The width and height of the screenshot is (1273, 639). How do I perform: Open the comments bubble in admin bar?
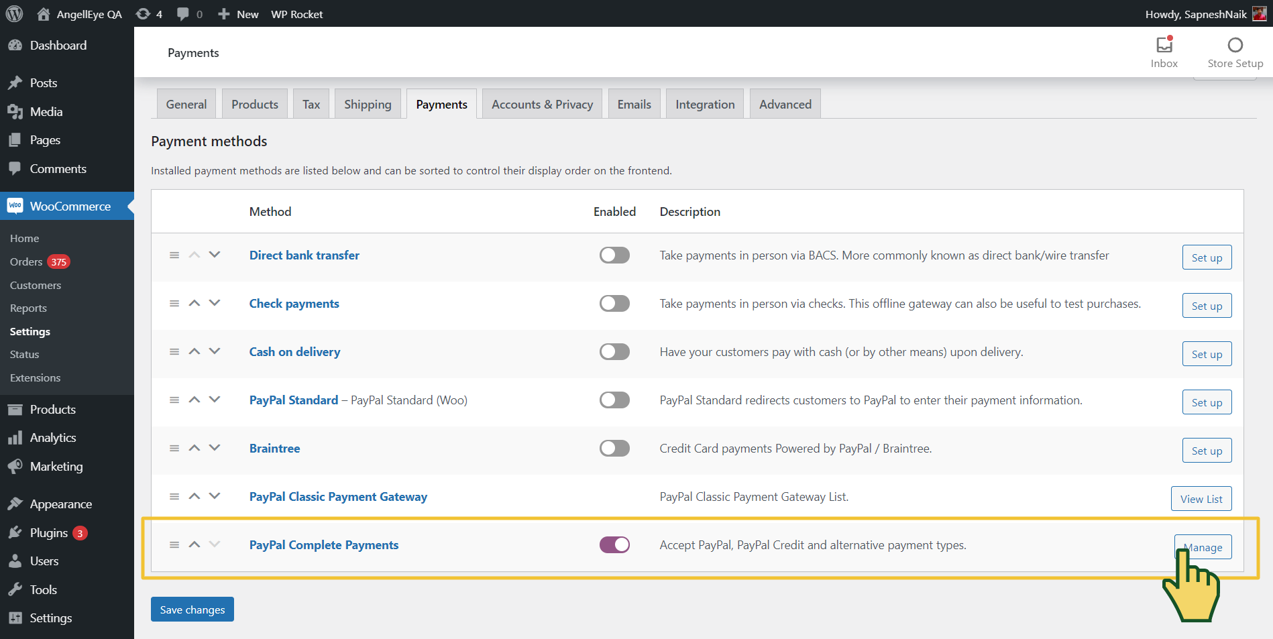pyautogui.click(x=182, y=14)
